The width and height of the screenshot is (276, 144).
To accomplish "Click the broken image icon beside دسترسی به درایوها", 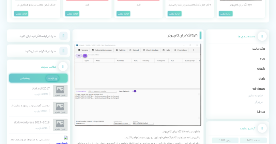I will pos(66,138).
